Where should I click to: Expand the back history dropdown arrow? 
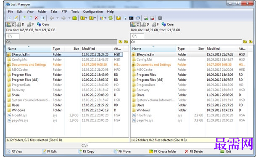click(x=57, y=18)
